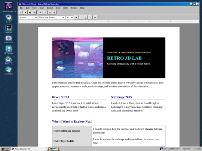Click the KC cloudy weather text in the tray
The image size is (202, 151).
[172, 149]
